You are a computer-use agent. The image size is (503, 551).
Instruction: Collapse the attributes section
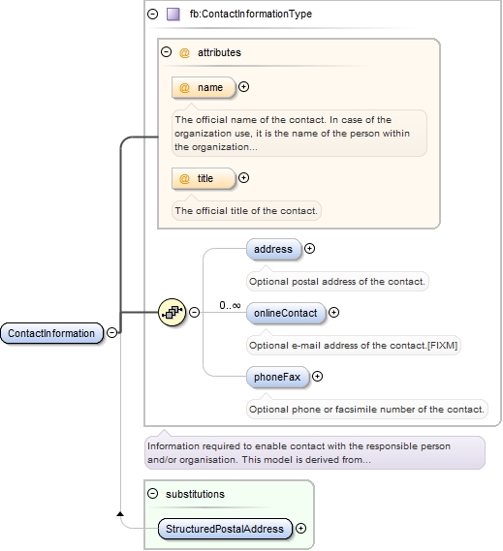tap(166, 52)
